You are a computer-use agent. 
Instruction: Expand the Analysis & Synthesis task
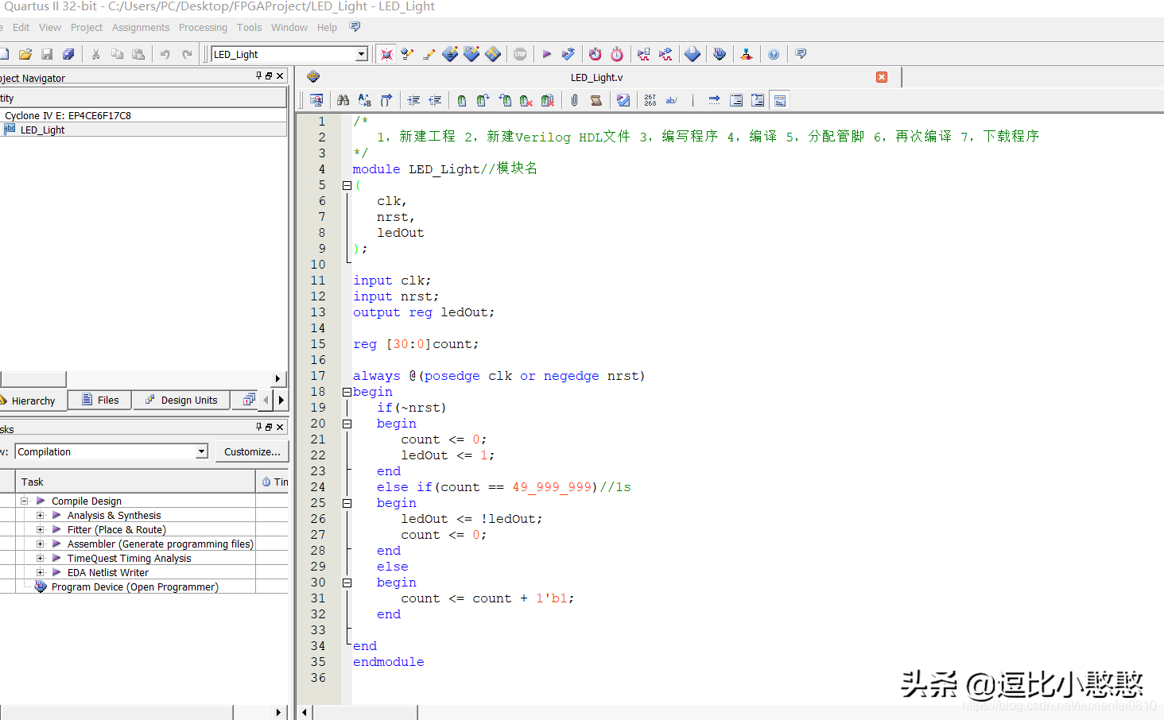40,516
